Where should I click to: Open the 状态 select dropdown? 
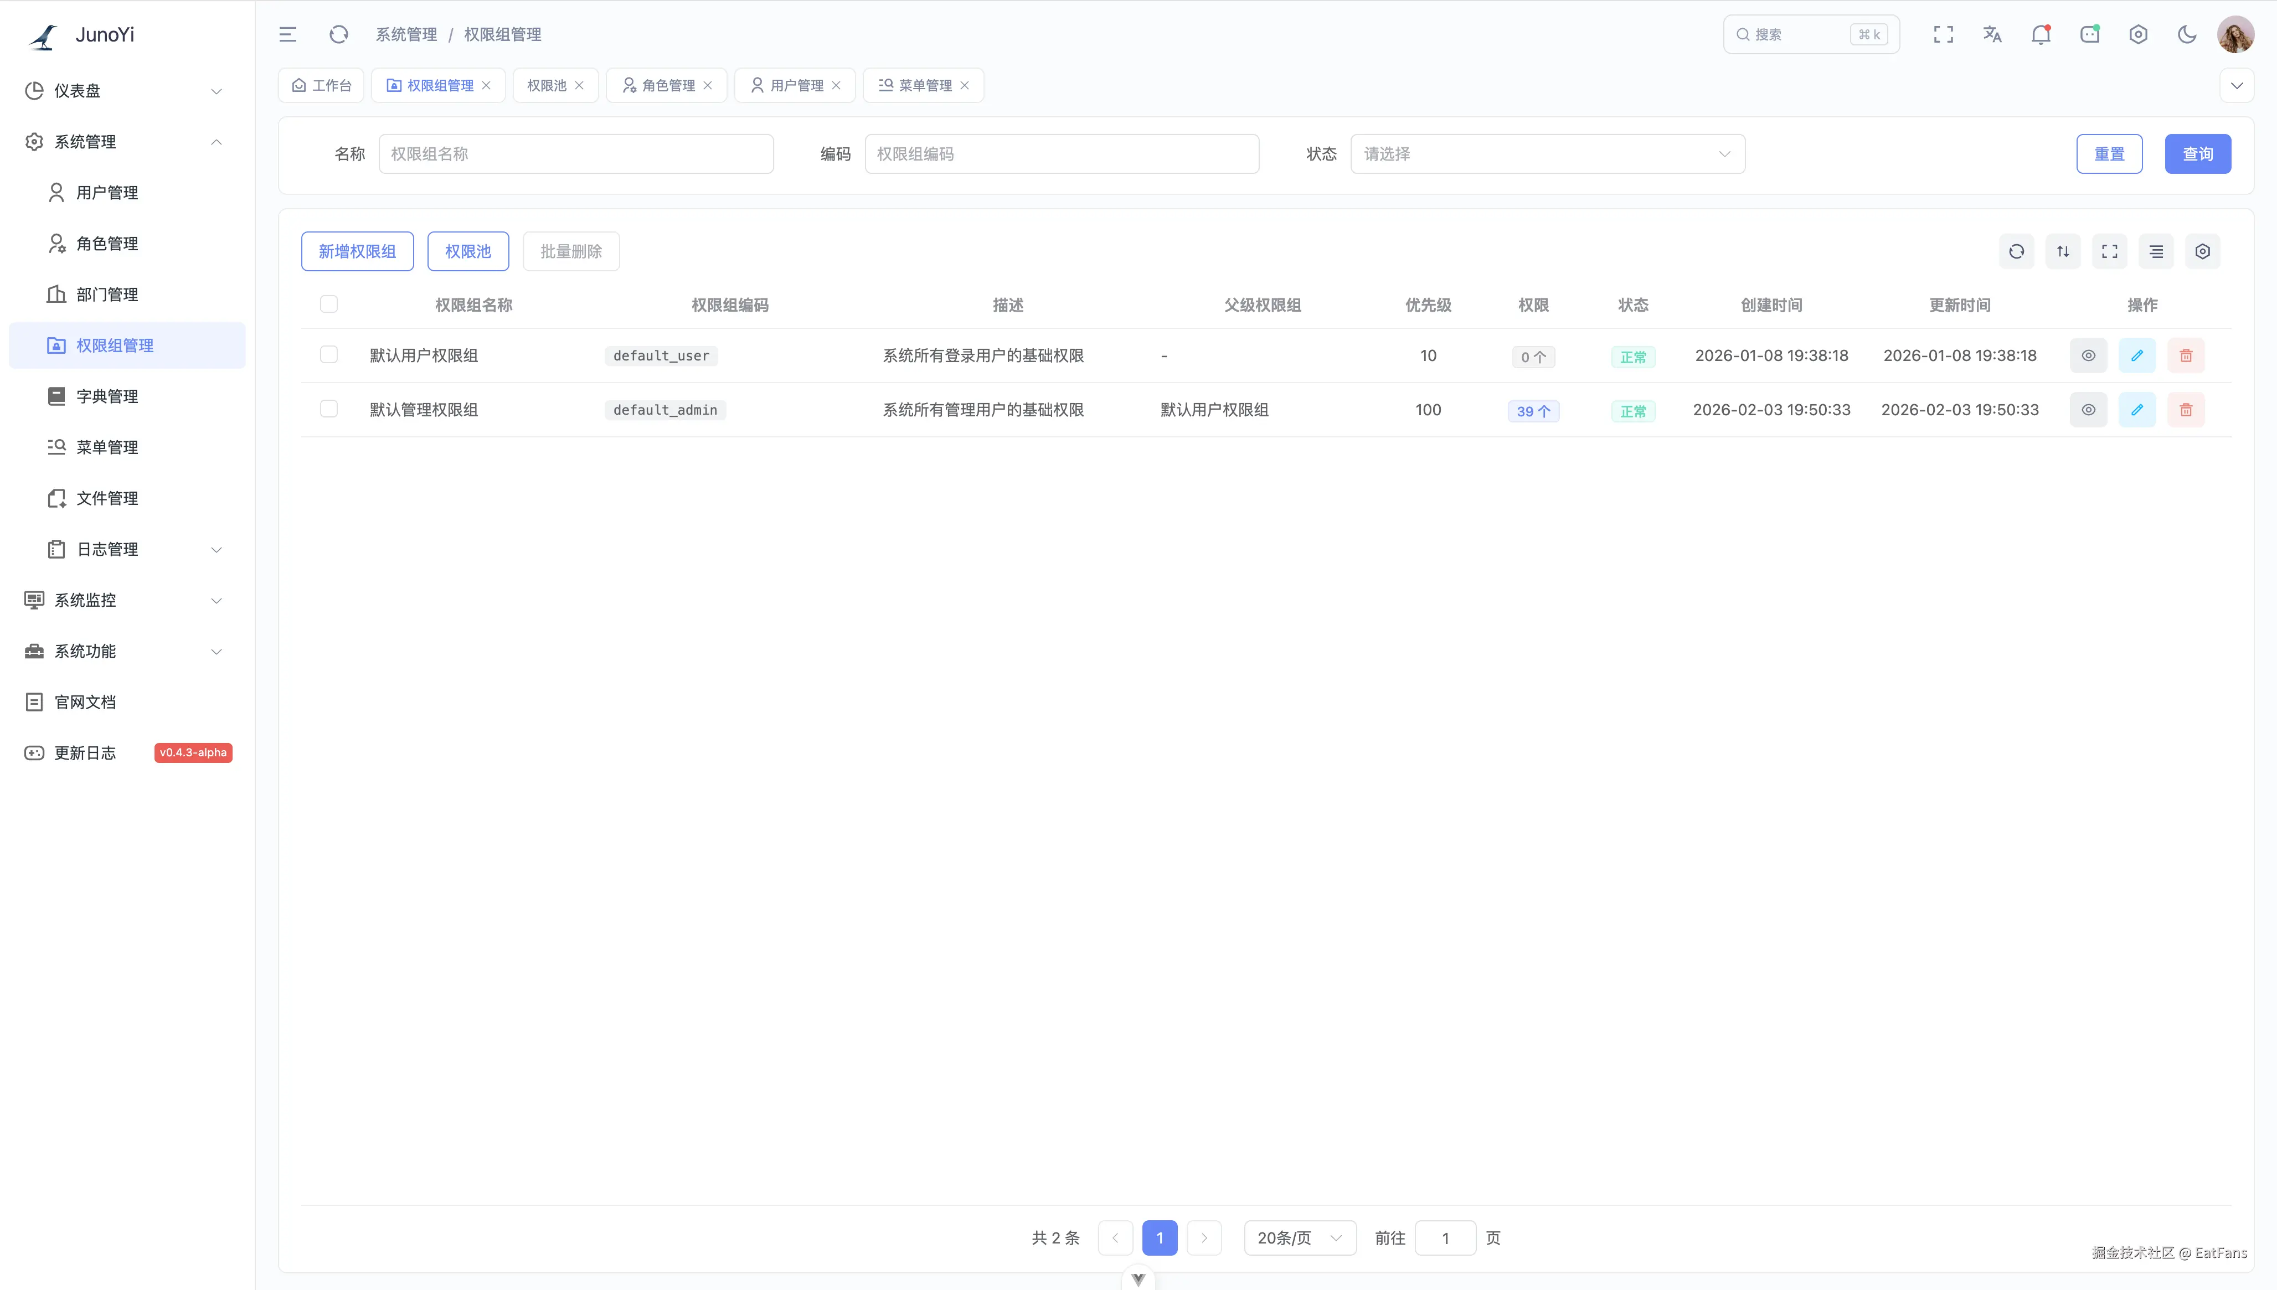click(1547, 154)
